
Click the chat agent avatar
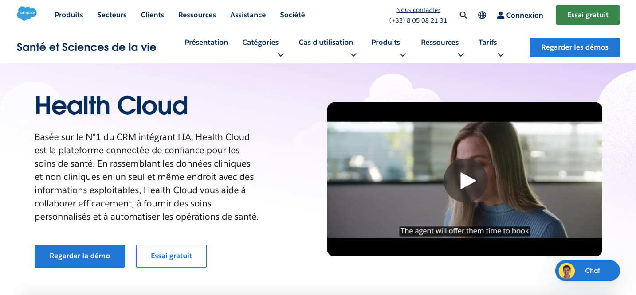click(566, 271)
